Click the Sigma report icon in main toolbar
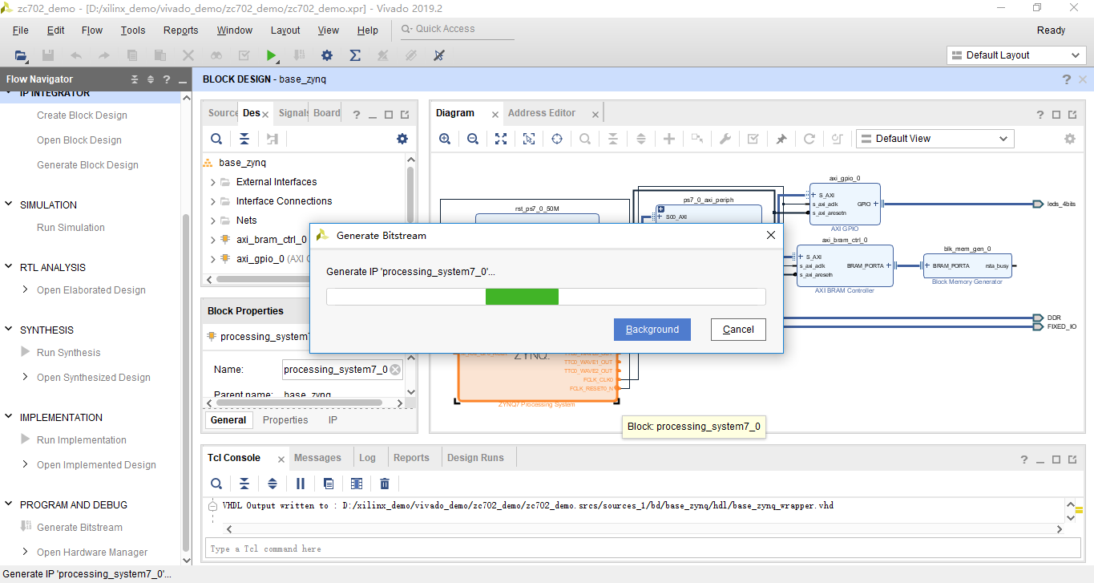1094x583 pixels. coord(355,55)
